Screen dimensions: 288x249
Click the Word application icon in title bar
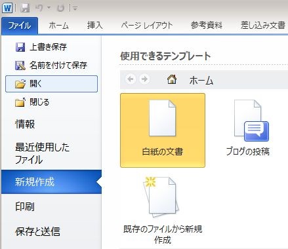click(x=7, y=8)
